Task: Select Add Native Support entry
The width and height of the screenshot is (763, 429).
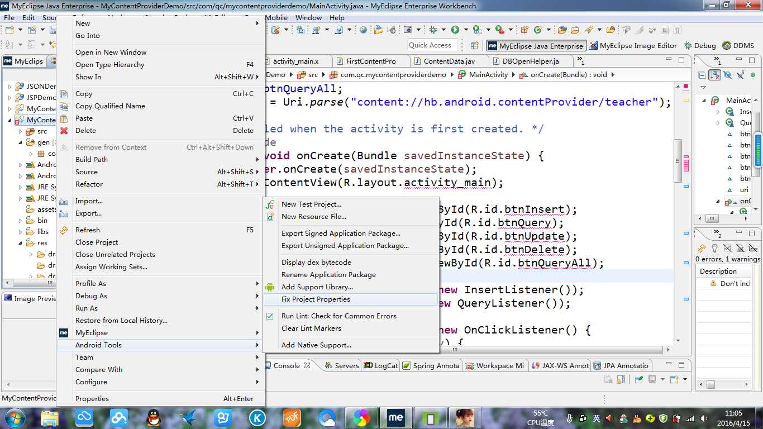Action: pyautogui.click(x=351, y=345)
